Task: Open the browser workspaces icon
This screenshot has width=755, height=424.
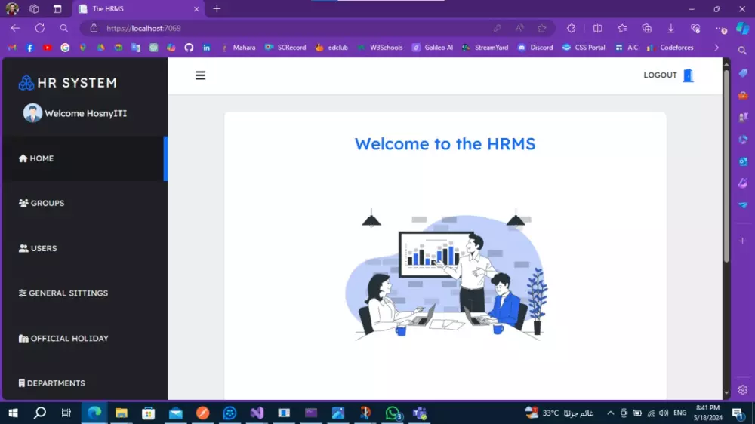Action: click(34, 8)
